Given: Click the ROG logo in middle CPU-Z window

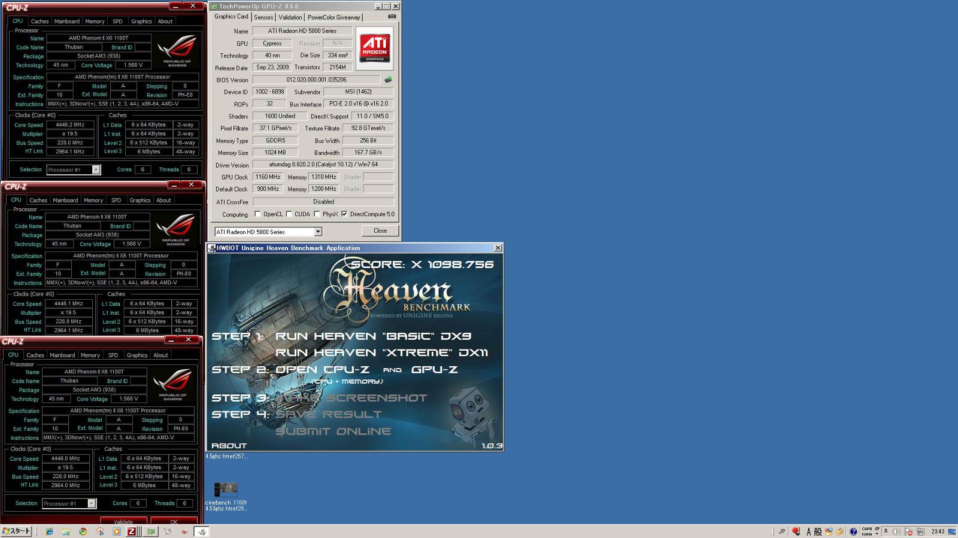Looking at the screenshot, I should [175, 229].
